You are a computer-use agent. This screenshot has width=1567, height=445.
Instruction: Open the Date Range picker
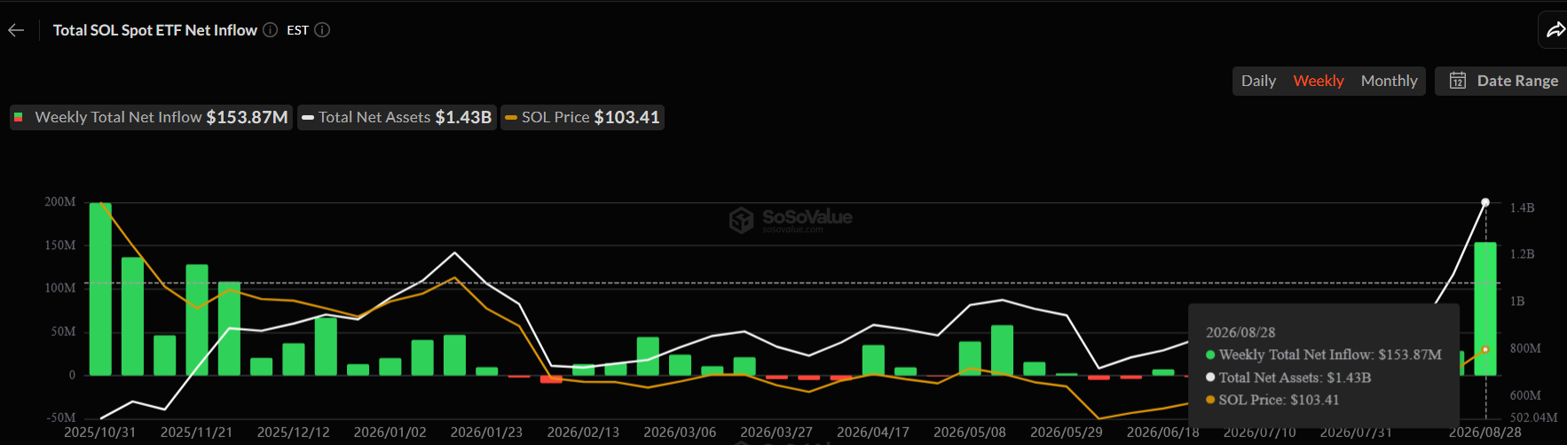1501,81
